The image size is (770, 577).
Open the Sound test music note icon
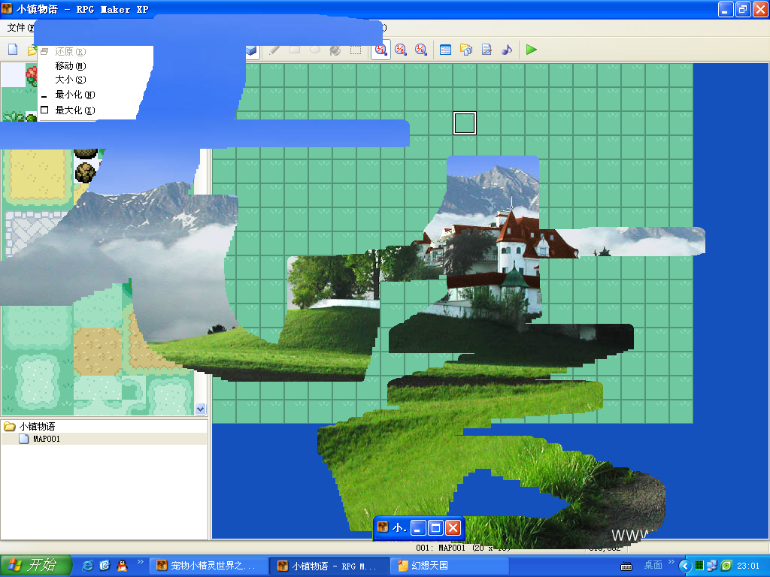[x=507, y=50]
